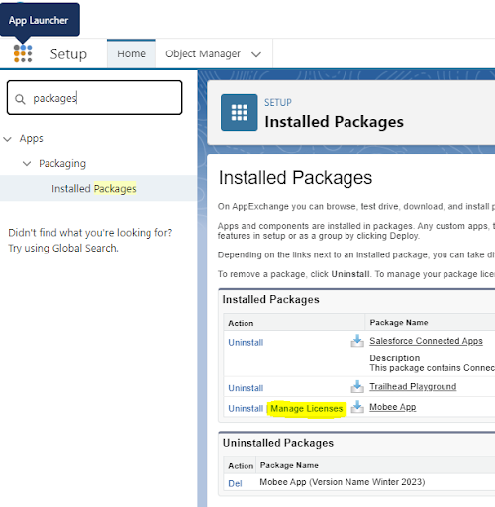Collapse the Packaging tree section
The width and height of the screenshot is (495, 507).
click(27, 163)
